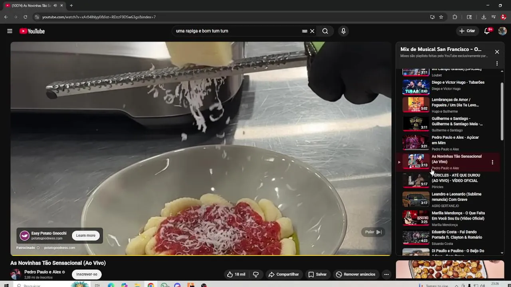The image size is (511, 287).
Task: Open the YouTube account avatar menu
Action: (502, 31)
